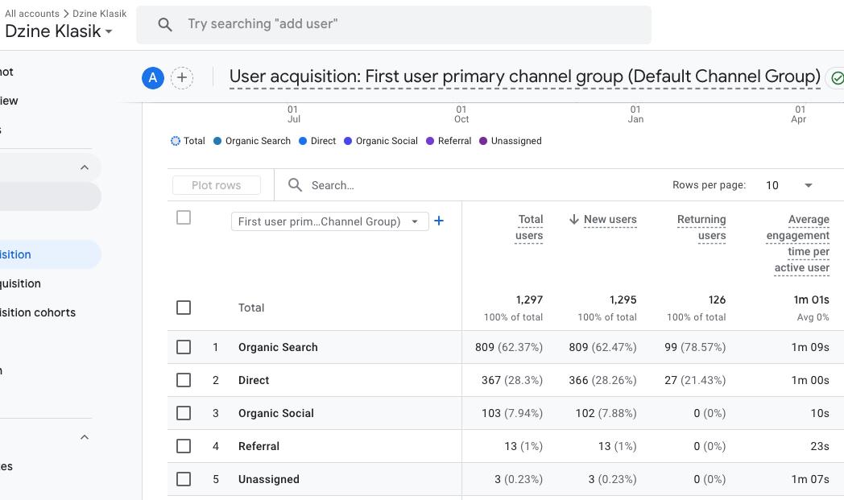Add a new comparison with plus circle

tap(182, 77)
